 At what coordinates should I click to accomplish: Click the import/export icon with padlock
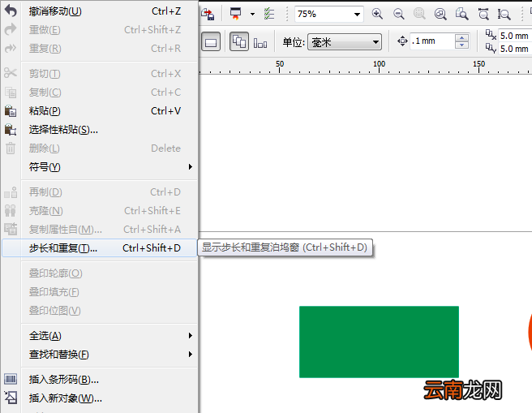208,14
